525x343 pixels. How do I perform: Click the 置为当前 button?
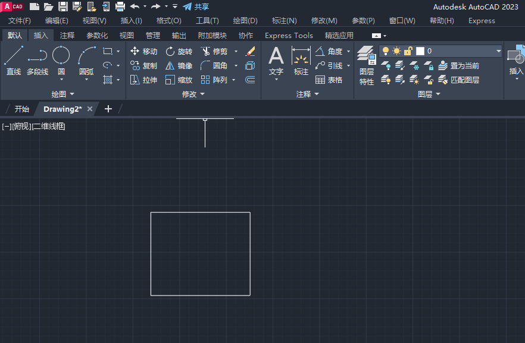point(458,66)
